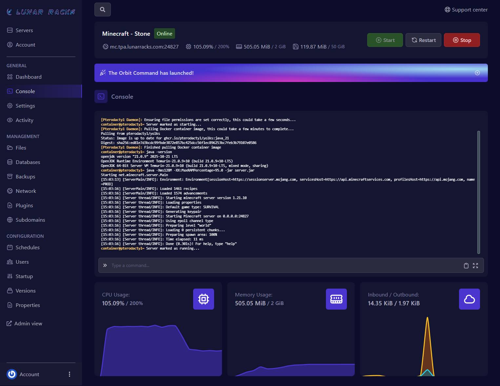Click the Lunar Racks logo
This screenshot has height=386, width=500.
coord(41,12)
